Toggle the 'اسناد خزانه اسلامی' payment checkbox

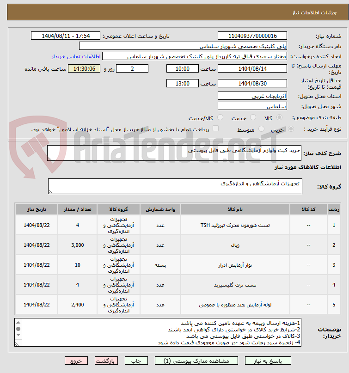[x=215, y=128]
